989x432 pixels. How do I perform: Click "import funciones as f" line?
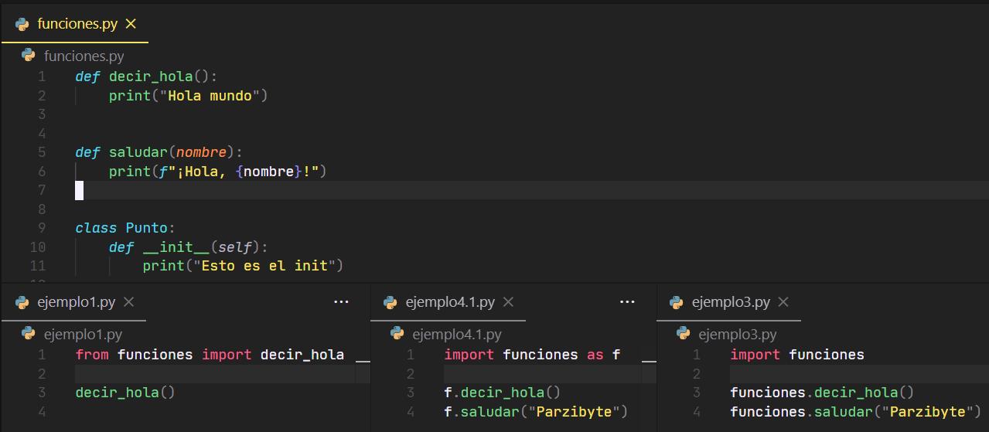(x=532, y=355)
